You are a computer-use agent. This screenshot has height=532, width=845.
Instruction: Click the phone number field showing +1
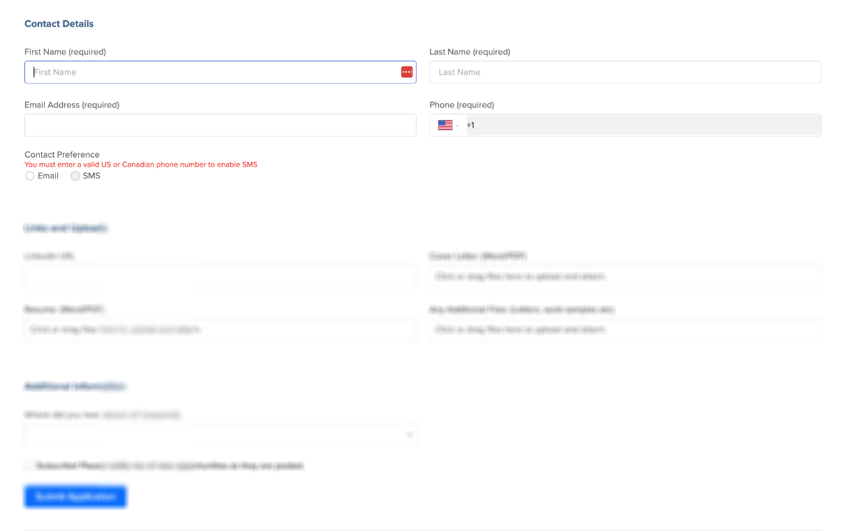click(643, 126)
